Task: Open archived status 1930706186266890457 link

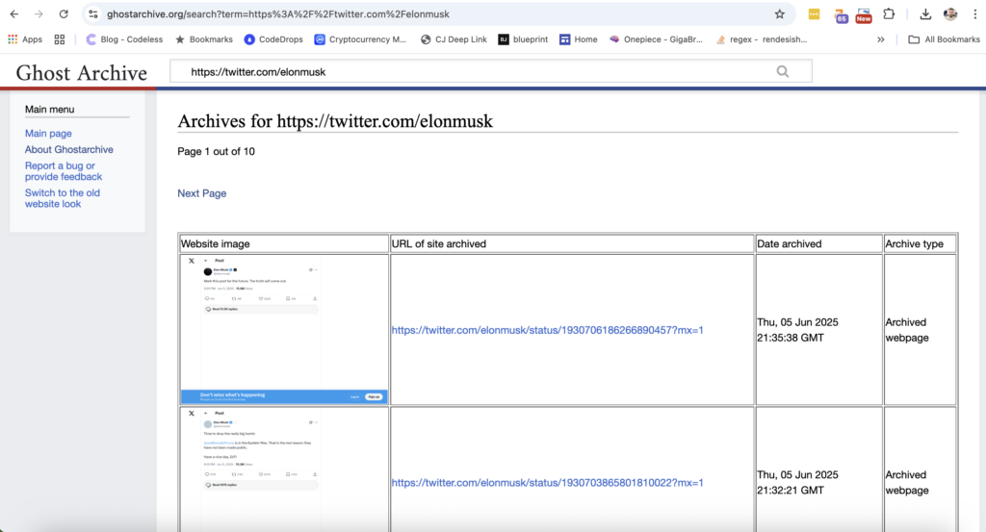Action: 547,330
